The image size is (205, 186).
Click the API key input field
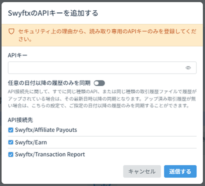(102, 68)
